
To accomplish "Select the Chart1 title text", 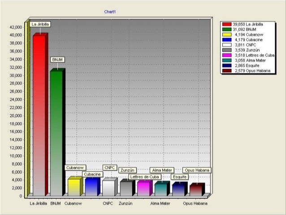I will tap(110, 12).
